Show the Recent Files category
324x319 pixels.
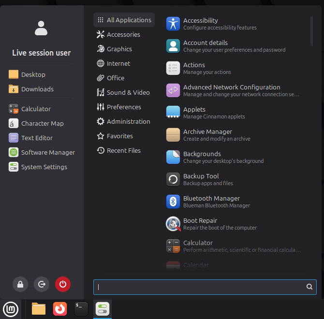pyautogui.click(x=124, y=150)
